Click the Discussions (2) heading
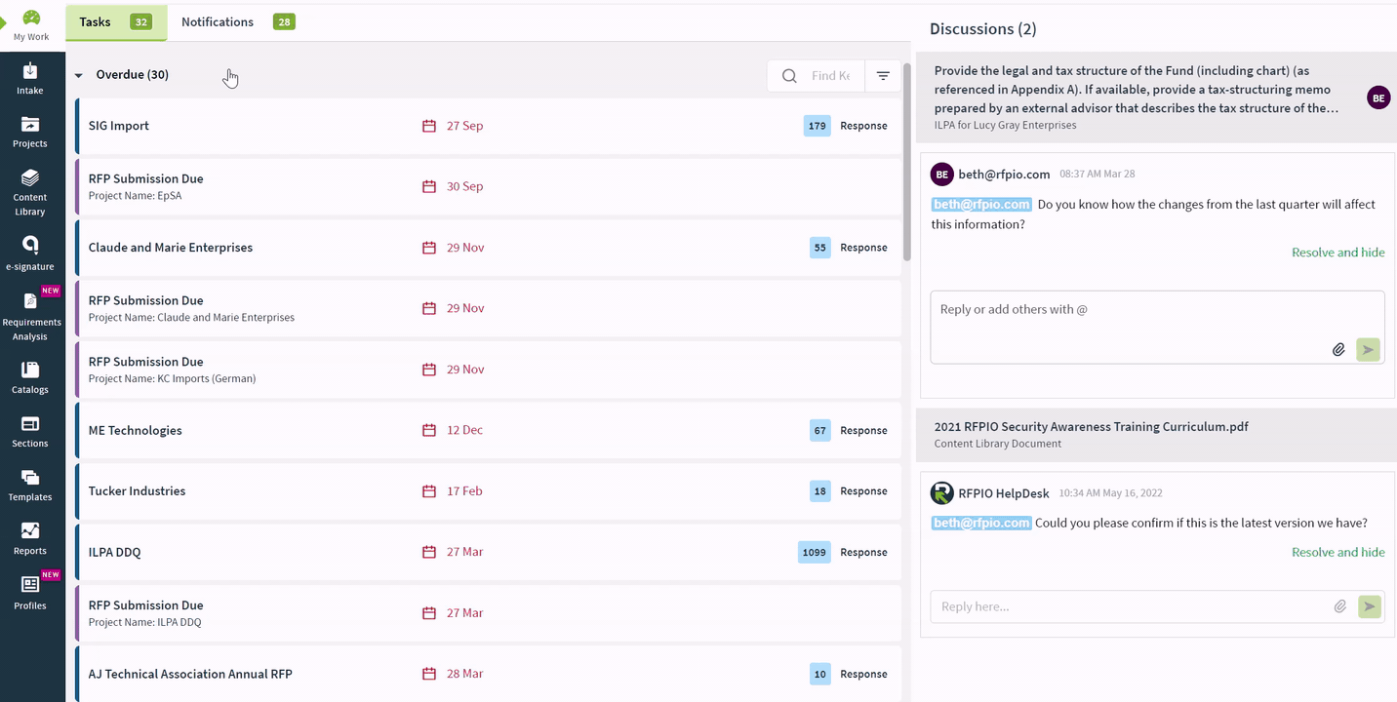The width and height of the screenshot is (1397, 702). tap(983, 28)
